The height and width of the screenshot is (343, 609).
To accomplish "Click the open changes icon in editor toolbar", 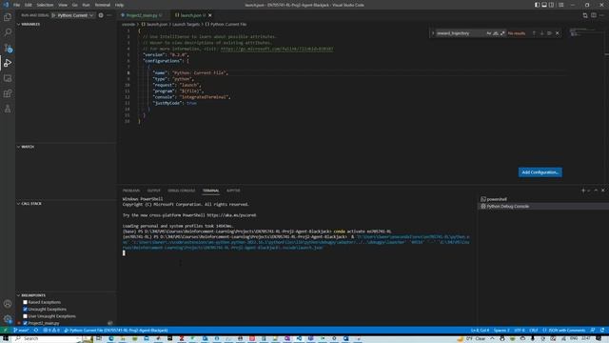I will coord(585,15).
